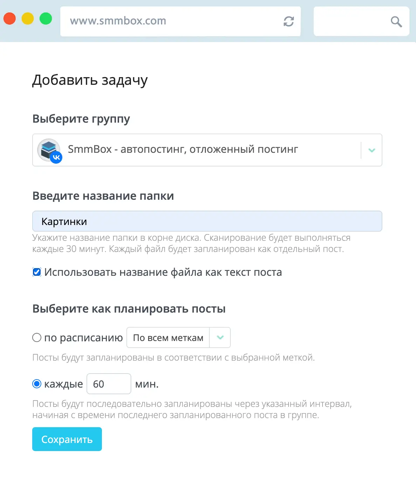The height and width of the screenshot is (478, 416).
Task: Click the green traffic light circle
Action: tap(46, 18)
